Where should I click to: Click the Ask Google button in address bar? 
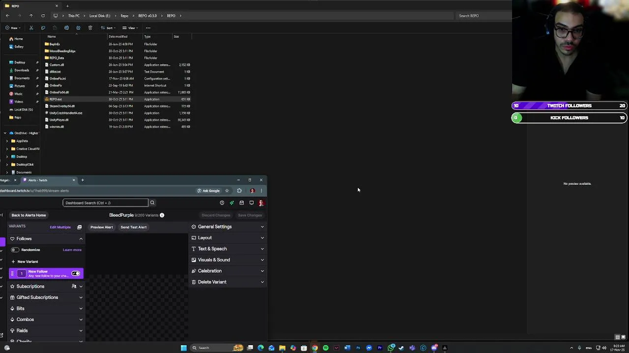208,191
